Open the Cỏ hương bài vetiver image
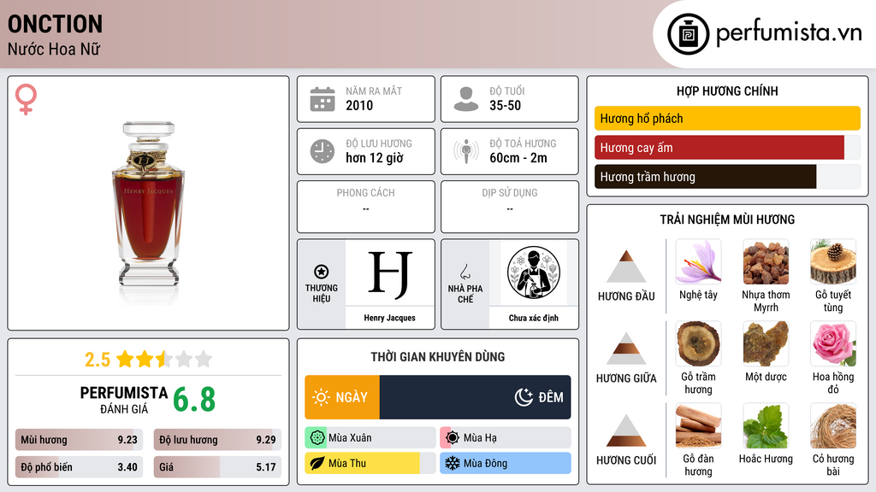Screen dimensions: 876x492 833,425
